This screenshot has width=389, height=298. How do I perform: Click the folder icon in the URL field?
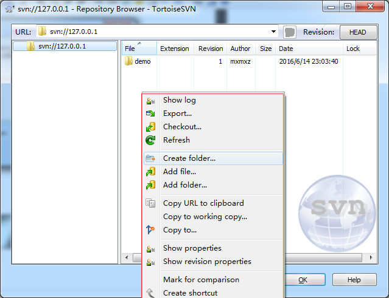(x=43, y=31)
